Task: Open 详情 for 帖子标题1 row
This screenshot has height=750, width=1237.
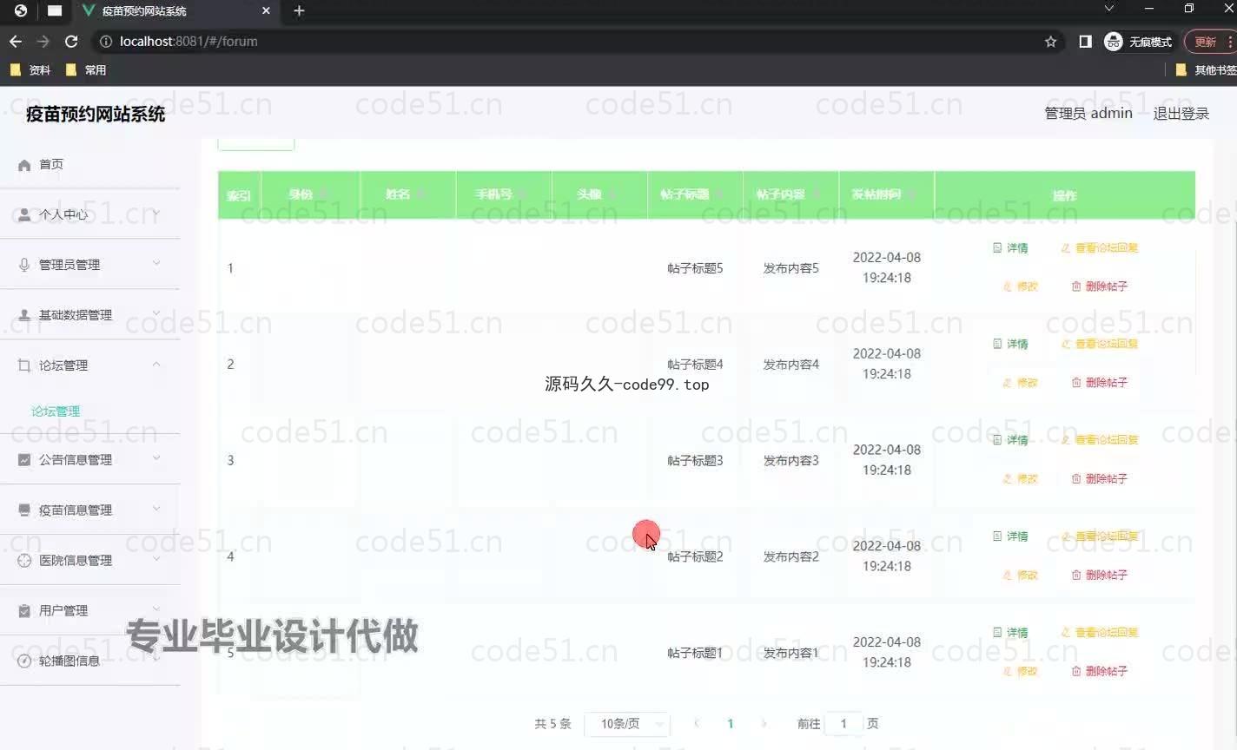Action: pos(1010,633)
